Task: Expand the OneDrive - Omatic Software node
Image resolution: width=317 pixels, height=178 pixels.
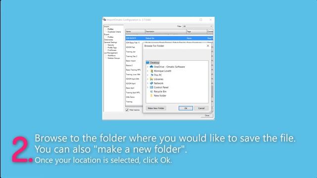Action: coord(148,67)
